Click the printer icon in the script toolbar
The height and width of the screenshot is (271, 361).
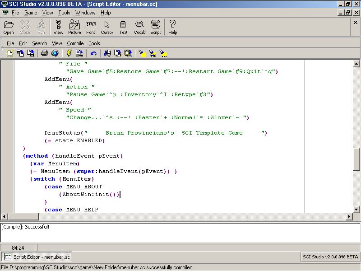(x=44, y=53)
